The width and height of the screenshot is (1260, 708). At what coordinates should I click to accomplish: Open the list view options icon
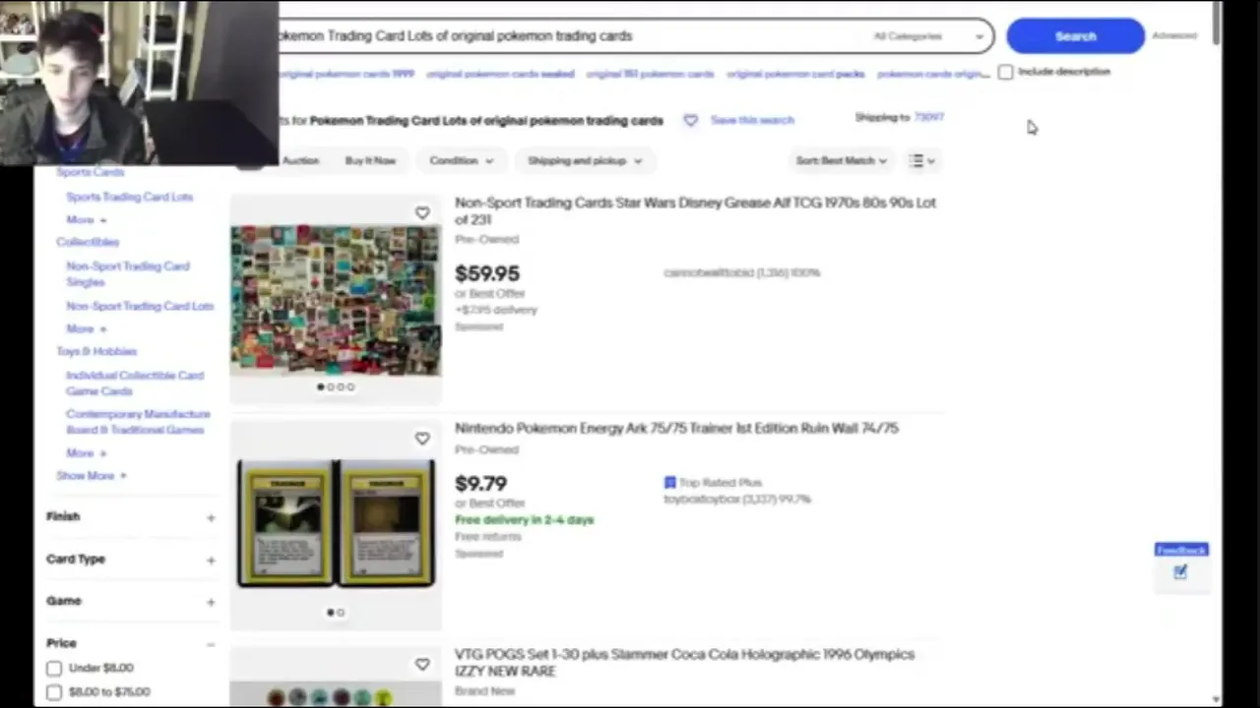pos(921,160)
